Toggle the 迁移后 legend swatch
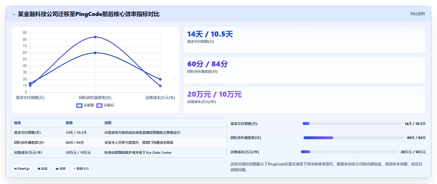Screen dimensions: 437x184 click(x=99, y=105)
